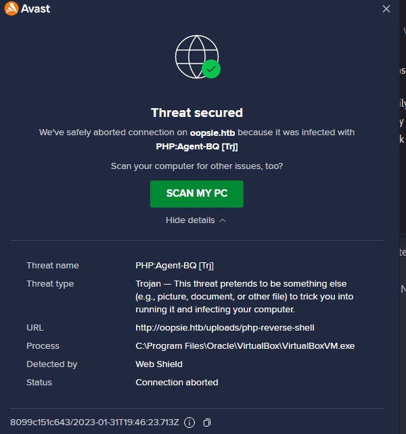Screen dimensions: 406x434
Task: Select the Threat name value in details
Action: (x=175, y=266)
